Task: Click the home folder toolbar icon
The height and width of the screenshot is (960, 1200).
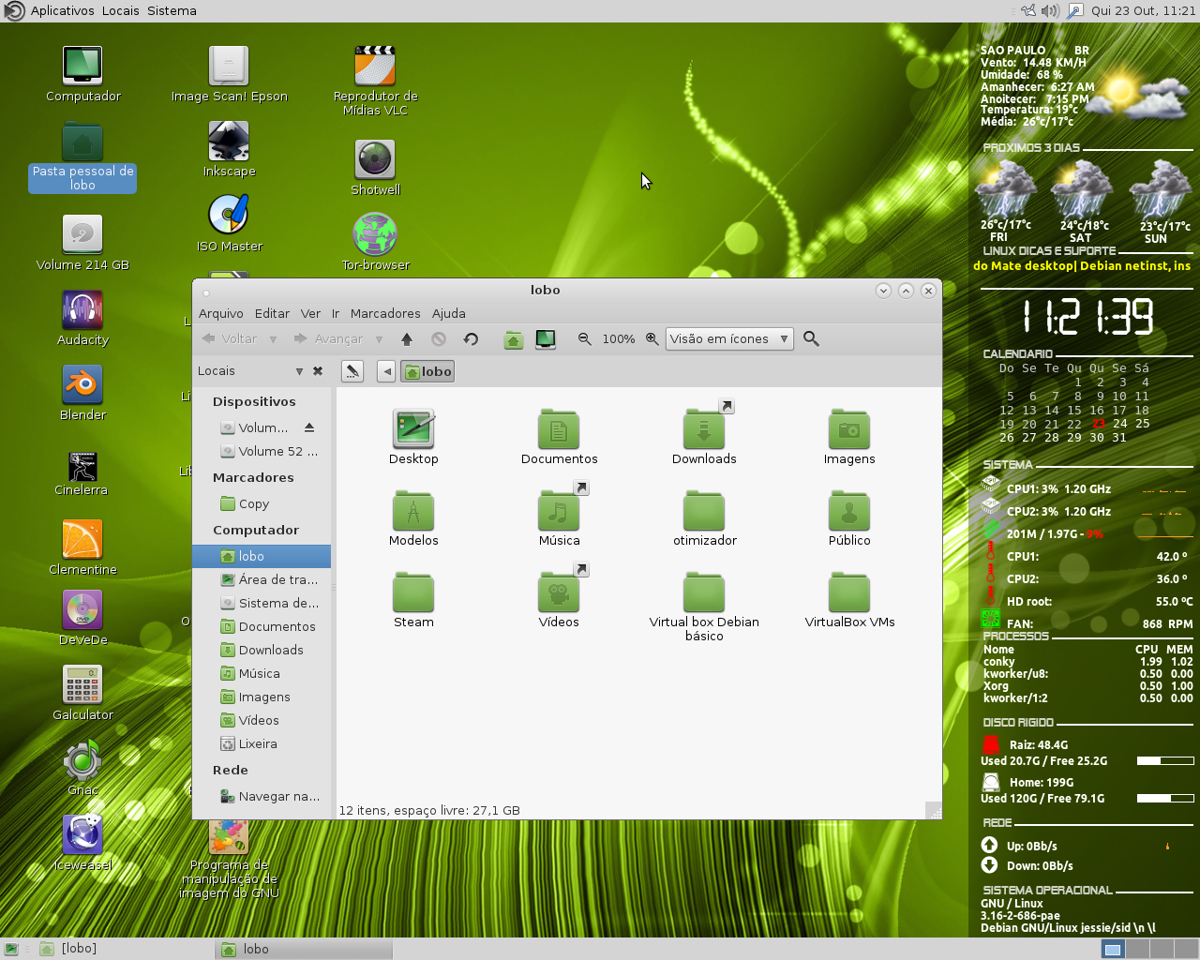Action: pyautogui.click(x=513, y=339)
